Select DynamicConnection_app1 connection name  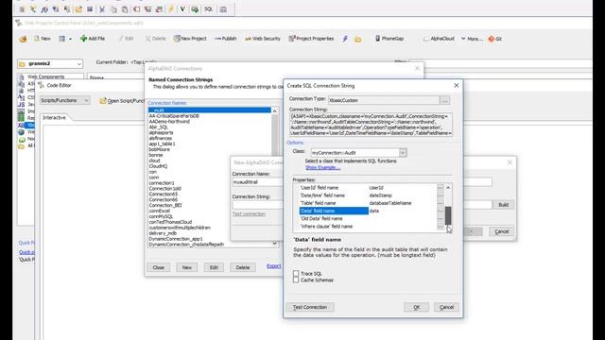pos(176,239)
